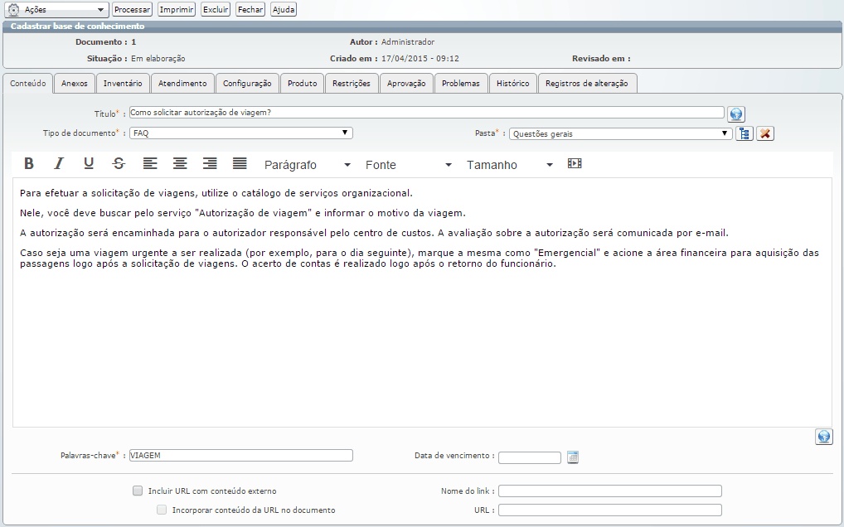Apply strikethrough formatting
The image size is (844, 527).
119,163
